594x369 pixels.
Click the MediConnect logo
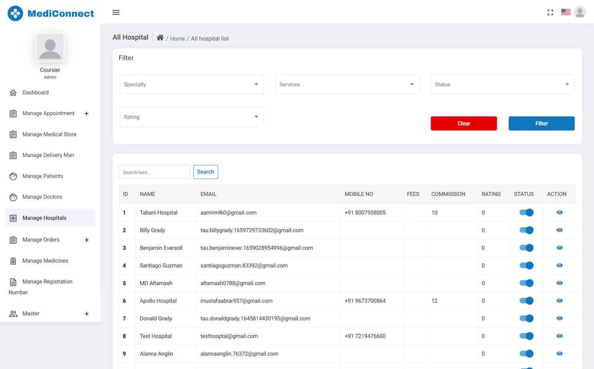click(x=51, y=13)
